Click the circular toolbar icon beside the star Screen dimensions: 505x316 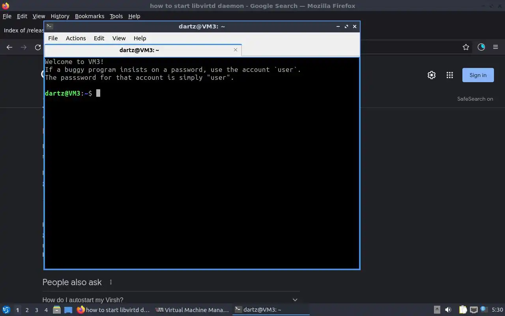coord(481,47)
